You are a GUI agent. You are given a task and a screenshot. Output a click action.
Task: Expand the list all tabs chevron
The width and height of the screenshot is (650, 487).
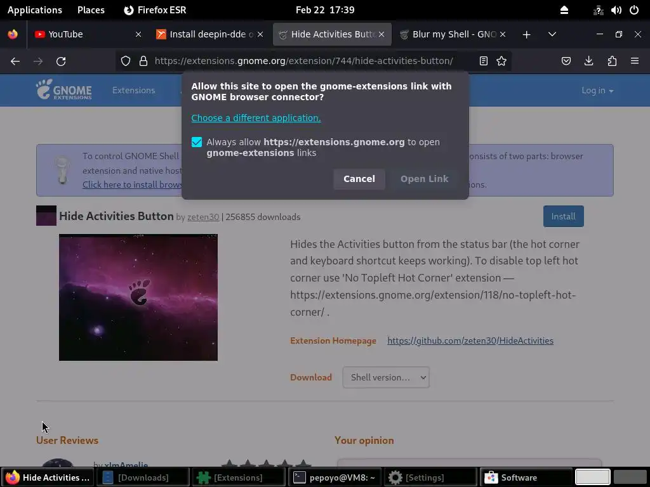pos(552,34)
